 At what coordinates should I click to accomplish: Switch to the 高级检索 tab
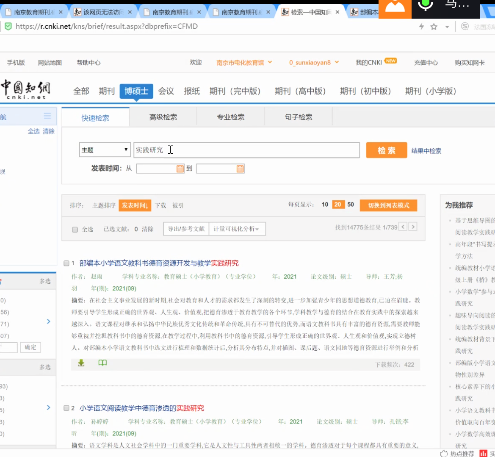163,117
